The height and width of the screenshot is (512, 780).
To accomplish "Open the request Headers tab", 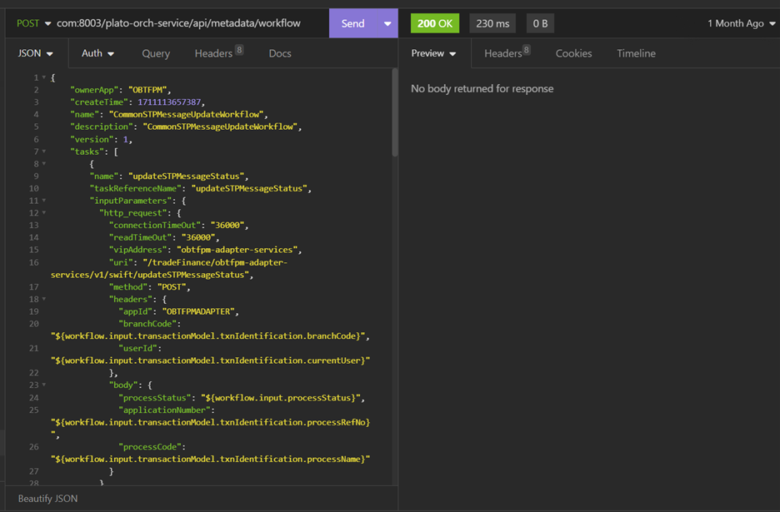I will [x=218, y=52].
